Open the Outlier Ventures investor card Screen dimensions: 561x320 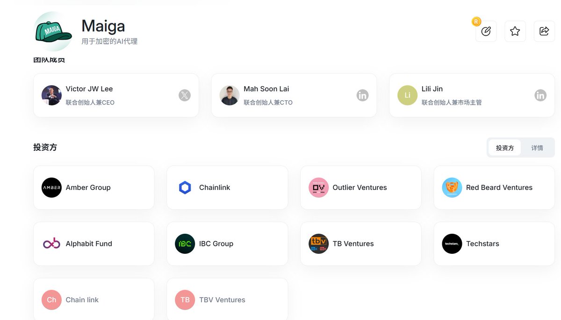pyautogui.click(x=361, y=188)
